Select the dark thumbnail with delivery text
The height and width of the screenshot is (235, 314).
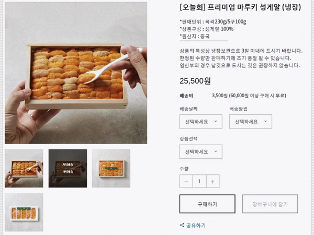tap(68, 168)
